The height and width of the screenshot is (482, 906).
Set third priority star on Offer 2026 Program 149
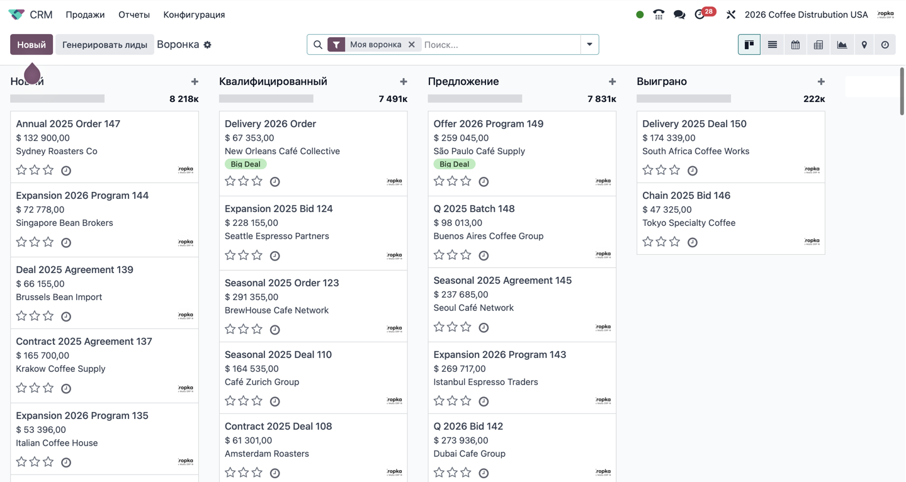[466, 181]
